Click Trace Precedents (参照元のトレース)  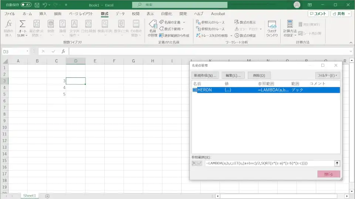pos(210,22)
